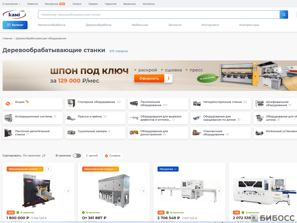Expand the О компании dropdown
297x223 pixels.
pos(11,4)
